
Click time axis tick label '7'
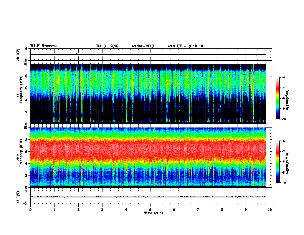198,210
